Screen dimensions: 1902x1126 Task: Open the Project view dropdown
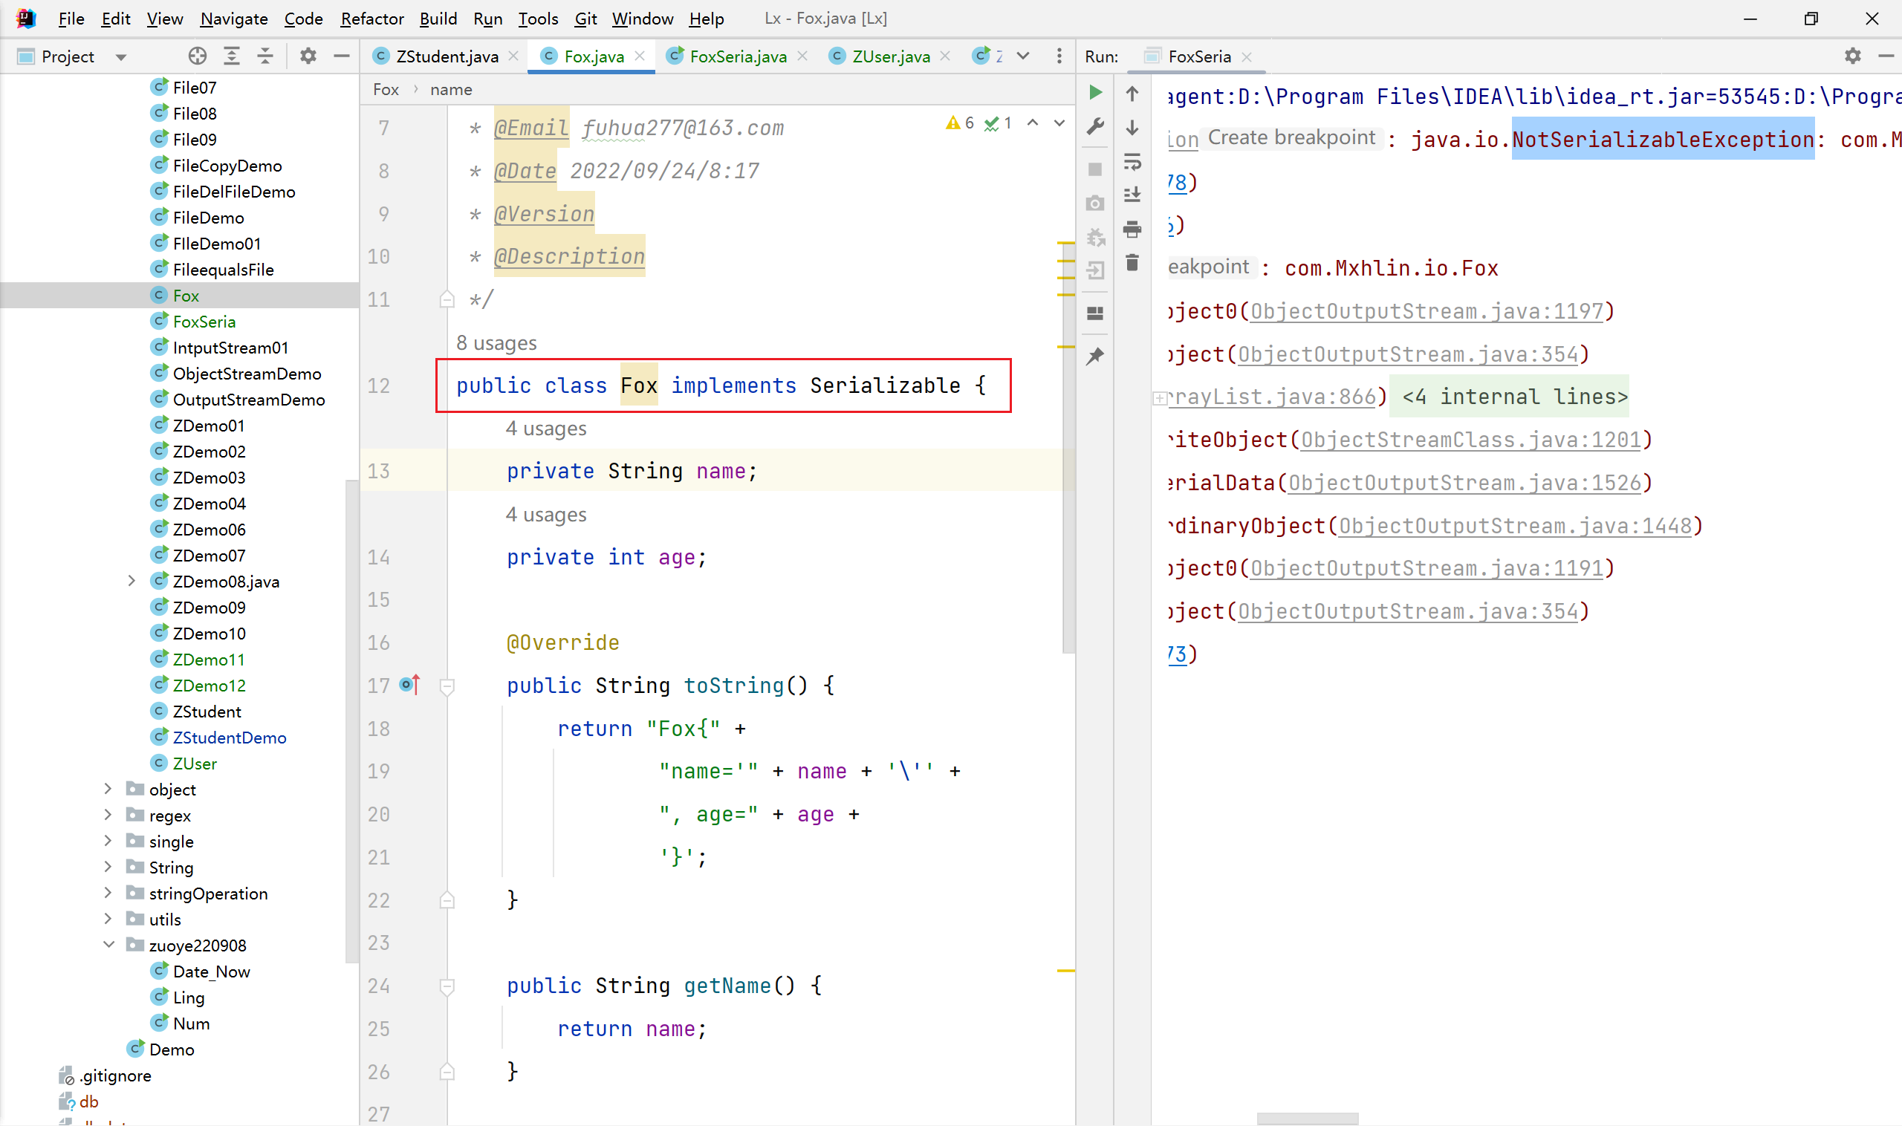click(x=120, y=57)
